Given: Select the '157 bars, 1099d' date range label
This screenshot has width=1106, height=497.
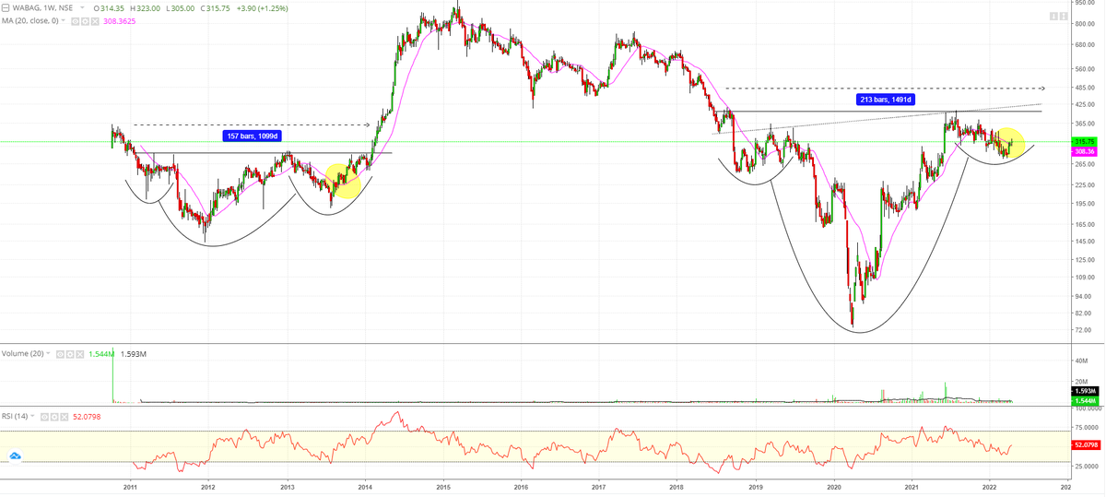Looking at the screenshot, I should [251, 136].
